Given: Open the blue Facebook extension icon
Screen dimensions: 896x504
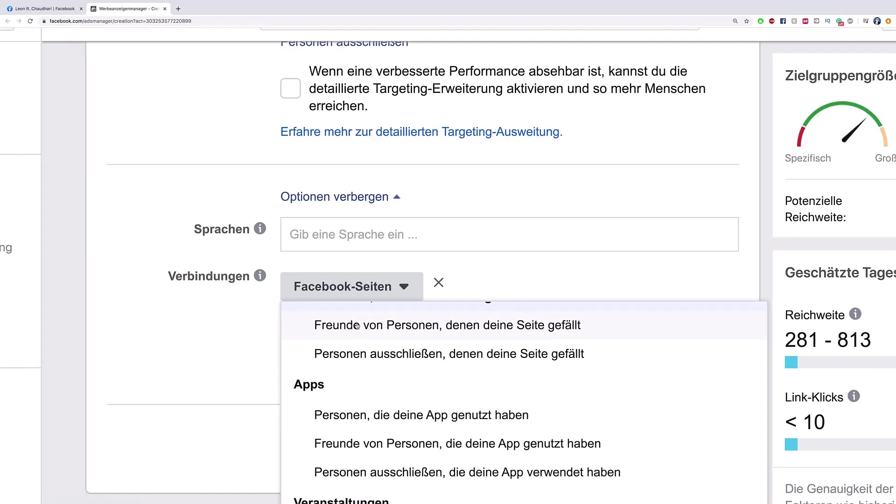Looking at the screenshot, I should (783, 21).
